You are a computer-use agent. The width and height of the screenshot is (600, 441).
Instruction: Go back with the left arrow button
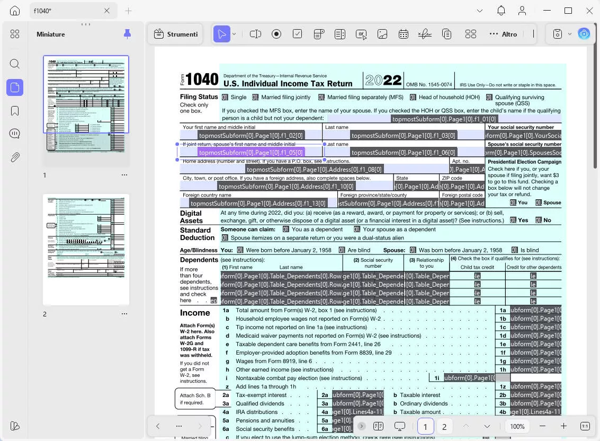tap(158, 426)
